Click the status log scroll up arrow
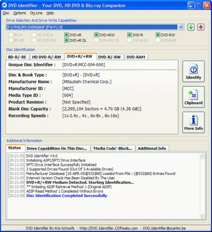This screenshot has width=212, height=232. point(202,156)
